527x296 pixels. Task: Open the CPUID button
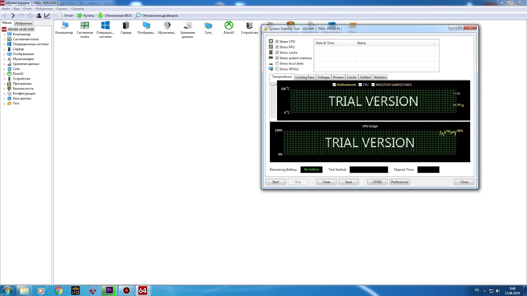click(377, 182)
